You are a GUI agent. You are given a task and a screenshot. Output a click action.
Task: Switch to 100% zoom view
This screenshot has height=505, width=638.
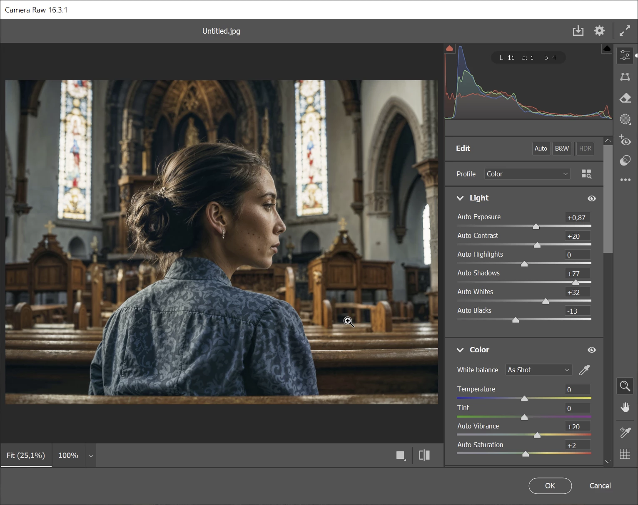68,455
